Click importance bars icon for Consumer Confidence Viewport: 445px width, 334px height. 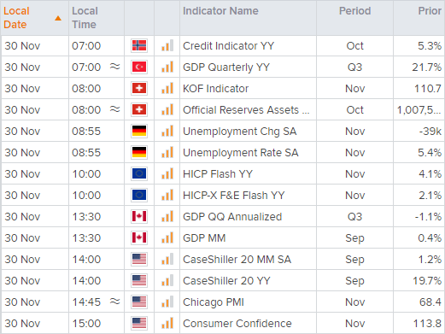pos(167,324)
